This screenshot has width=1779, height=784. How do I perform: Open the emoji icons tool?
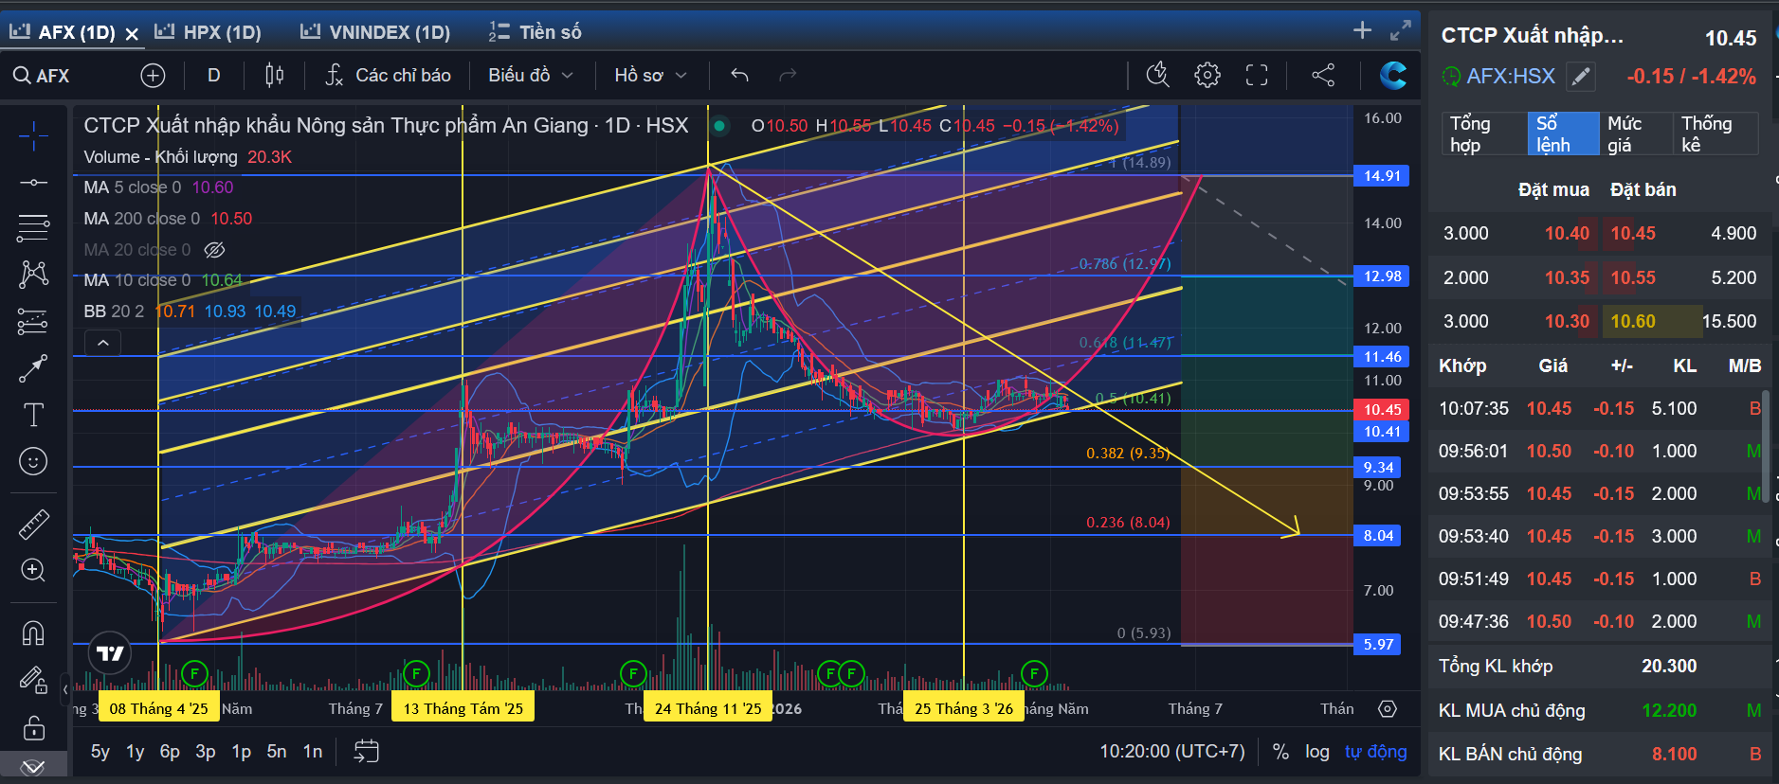pos(33,461)
